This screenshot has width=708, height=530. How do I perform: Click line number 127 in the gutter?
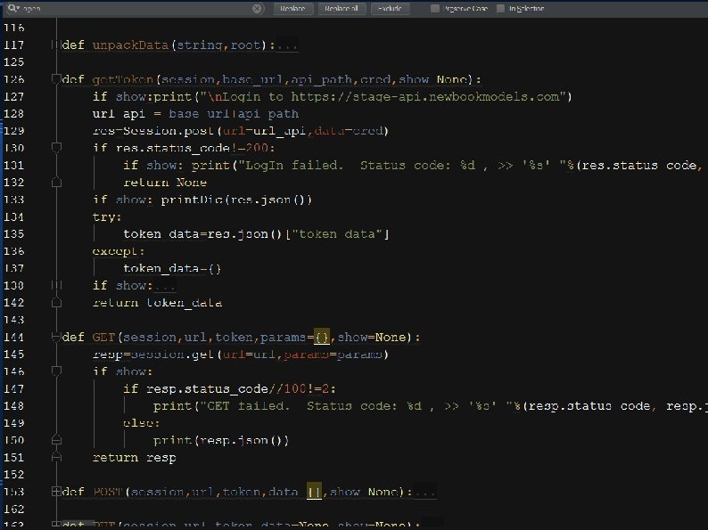[x=13, y=96]
